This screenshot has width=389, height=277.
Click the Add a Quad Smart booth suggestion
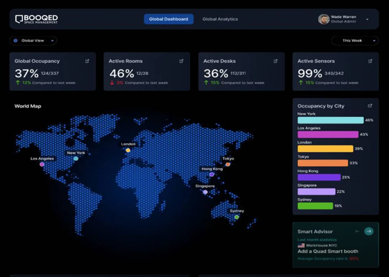pos(328,251)
